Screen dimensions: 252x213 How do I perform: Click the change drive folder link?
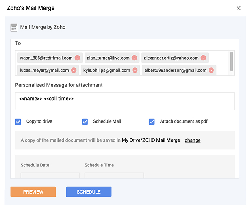coord(192,140)
